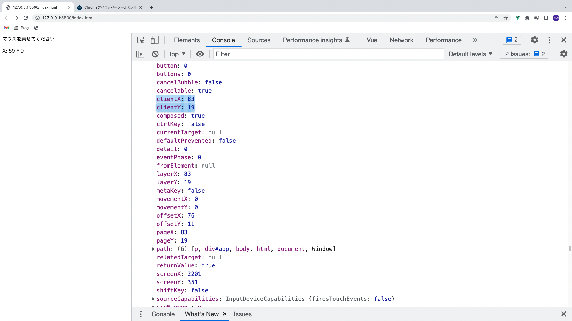The image size is (572, 321).
Task: Show more DevTools tabs chevron
Action: [x=475, y=40]
